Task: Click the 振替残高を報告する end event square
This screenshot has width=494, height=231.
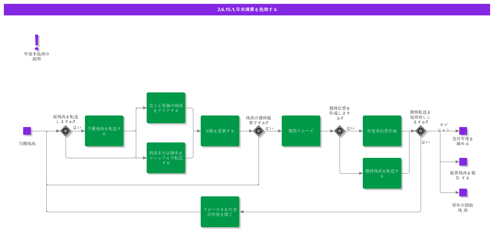Action: tap(463, 162)
